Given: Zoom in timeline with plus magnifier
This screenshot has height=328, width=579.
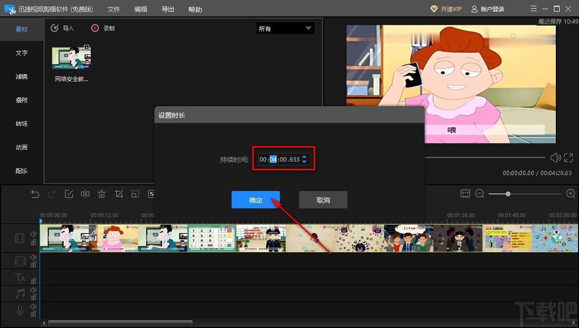Looking at the screenshot, I should 571,193.
